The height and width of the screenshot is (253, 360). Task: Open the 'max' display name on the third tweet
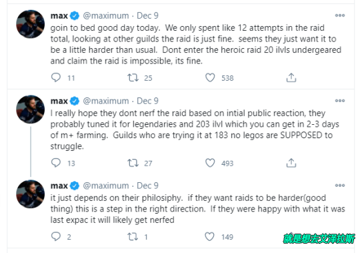(x=59, y=186)
